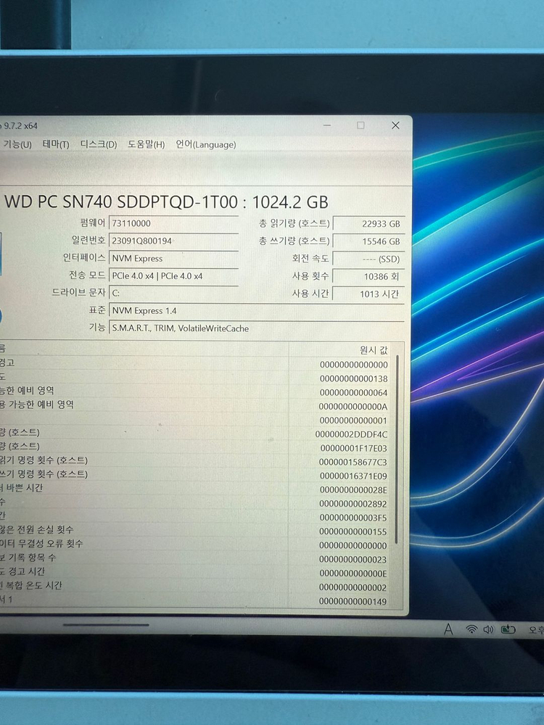Click the standard field NVM Express 1.4
The width and height of the screenshot is (544, 725).
click(x=257, y=311)
